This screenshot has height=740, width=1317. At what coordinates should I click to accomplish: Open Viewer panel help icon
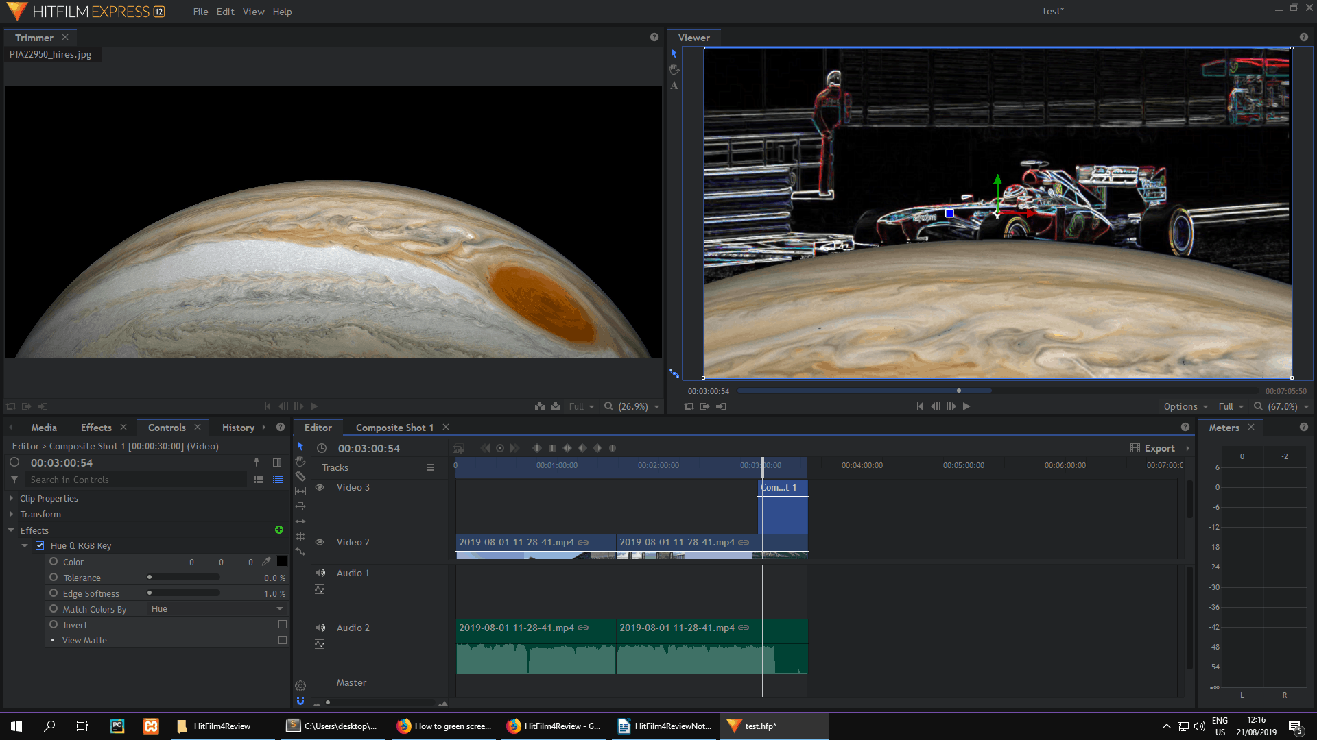(1304, 37)
